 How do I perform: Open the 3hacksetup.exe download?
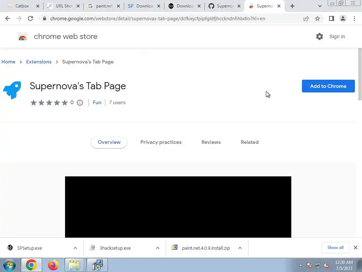(x=115, y=248)
